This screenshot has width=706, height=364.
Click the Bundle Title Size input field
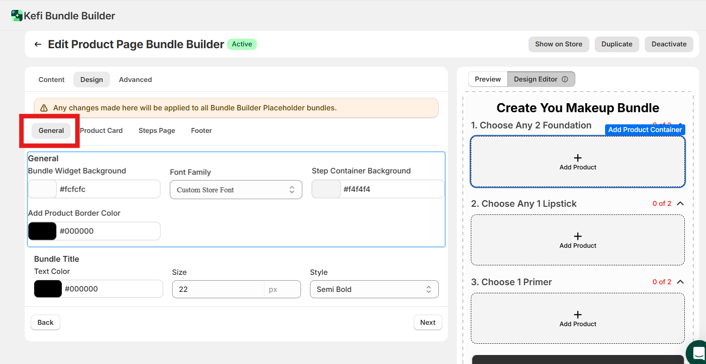[x=219, y=289]
